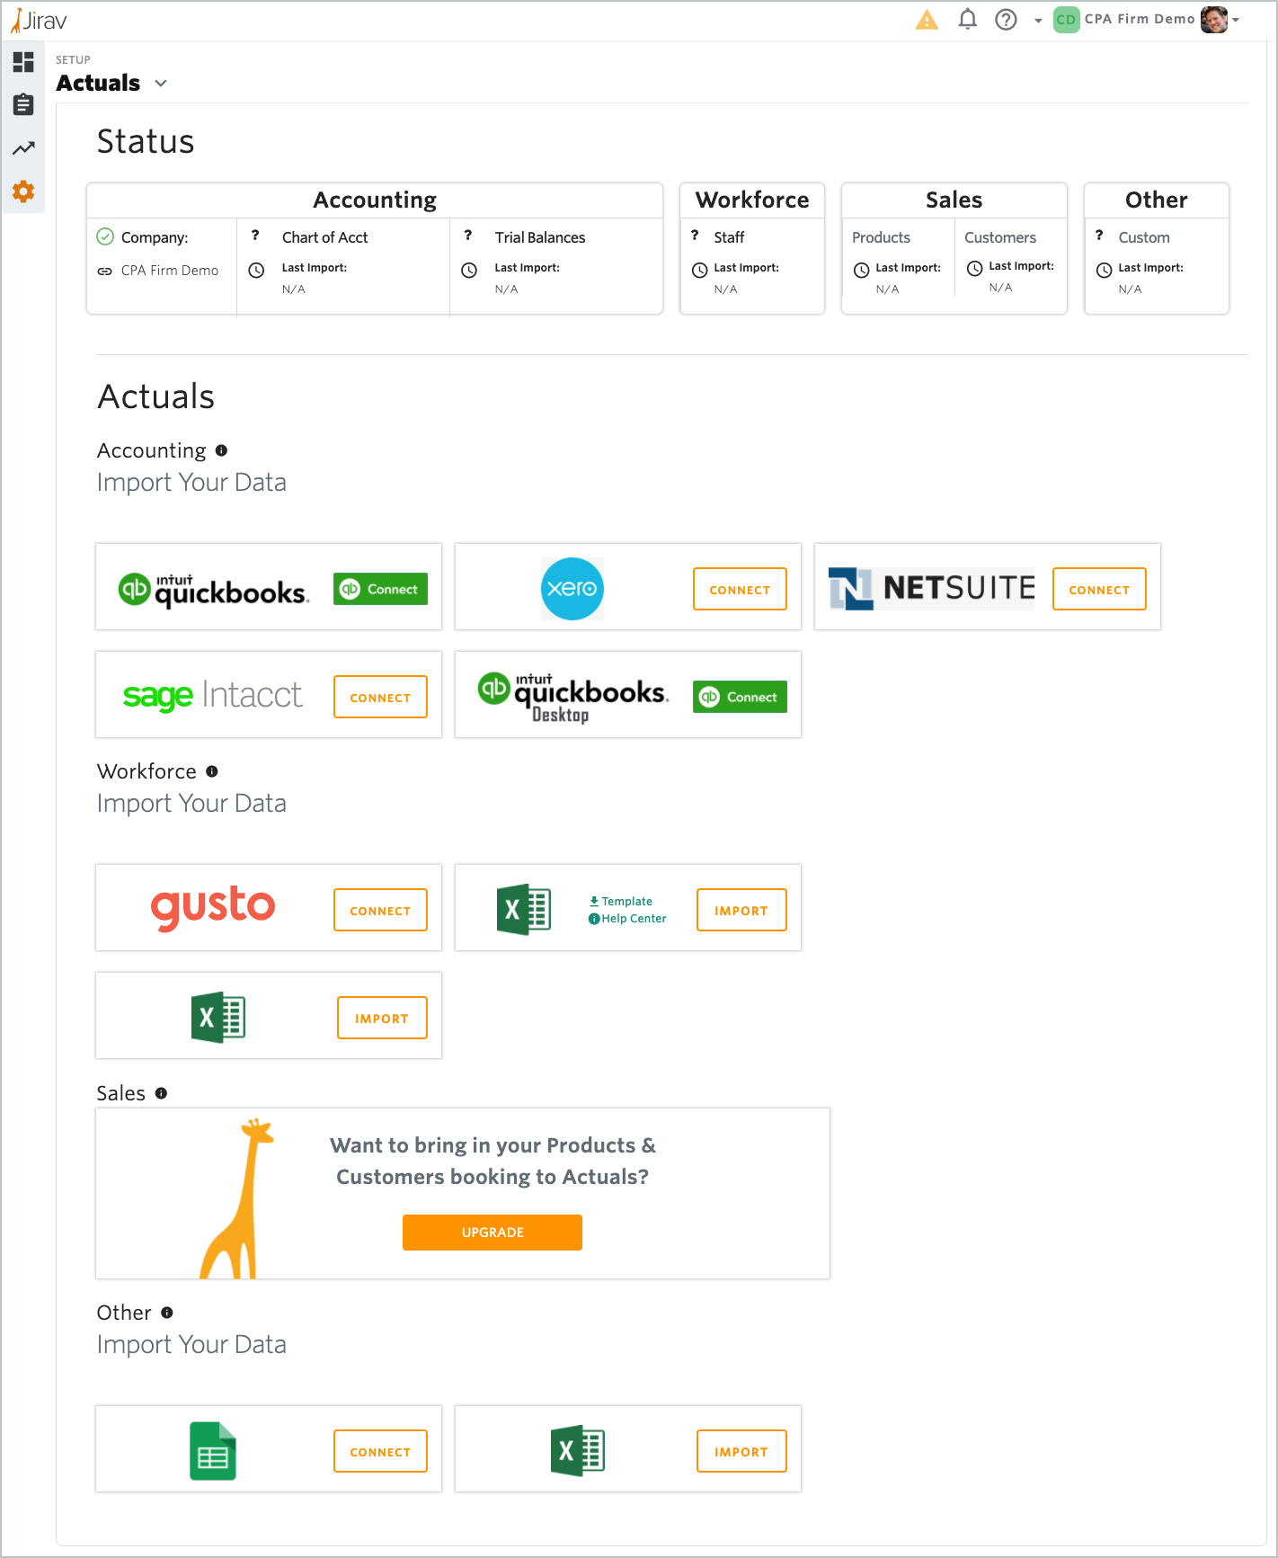Screen dimensions: 1278x1558
Task: Click the Accounting info icon
Action: [x=221, y=450]
